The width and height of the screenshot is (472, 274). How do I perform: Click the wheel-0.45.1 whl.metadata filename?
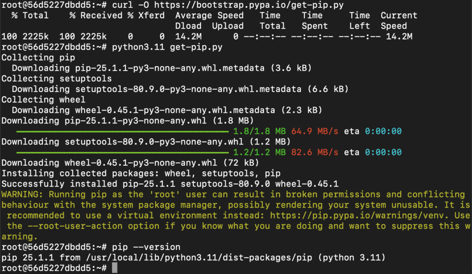(x=175, y=111)
